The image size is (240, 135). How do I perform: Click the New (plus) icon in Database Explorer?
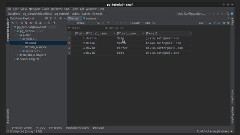point(13,23)
